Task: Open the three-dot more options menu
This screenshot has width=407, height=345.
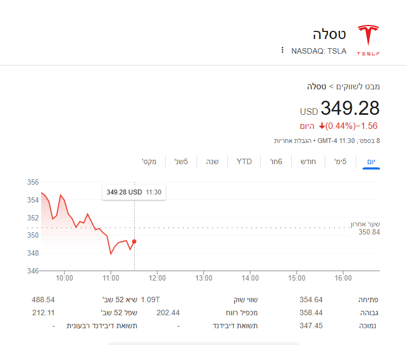Action: click(283, 50)
